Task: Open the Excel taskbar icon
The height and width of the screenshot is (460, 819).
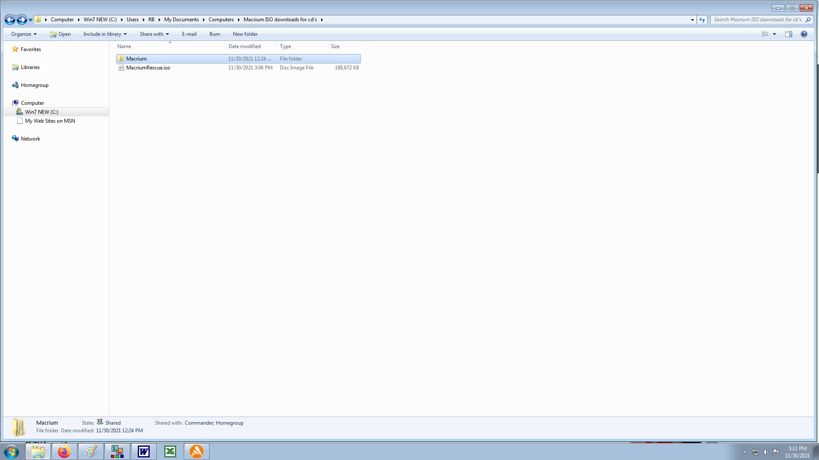Action: (x=170, y=451)
